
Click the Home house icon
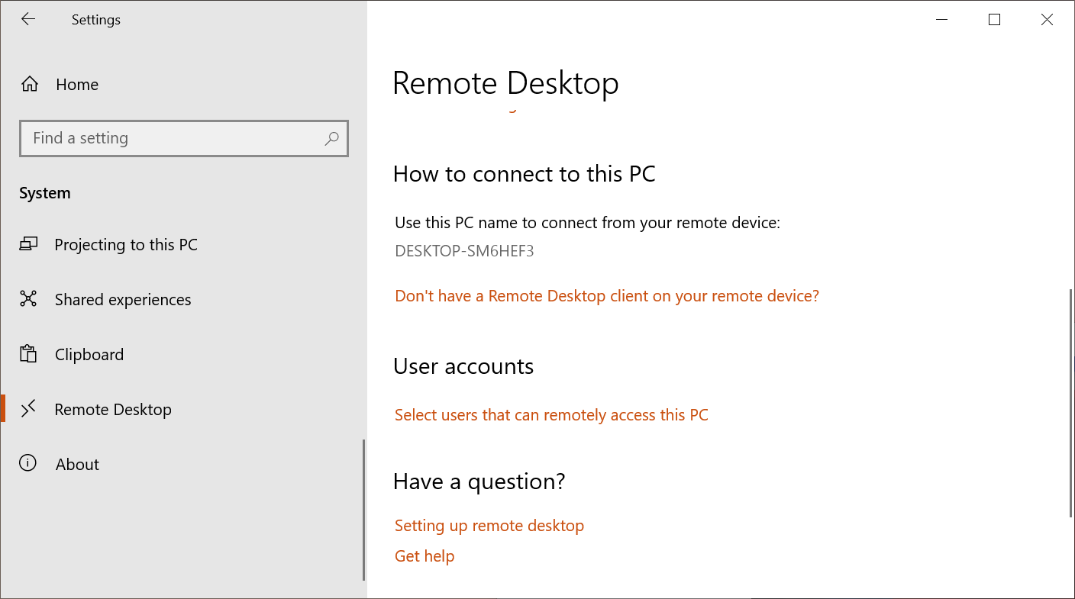pos(30,85)
